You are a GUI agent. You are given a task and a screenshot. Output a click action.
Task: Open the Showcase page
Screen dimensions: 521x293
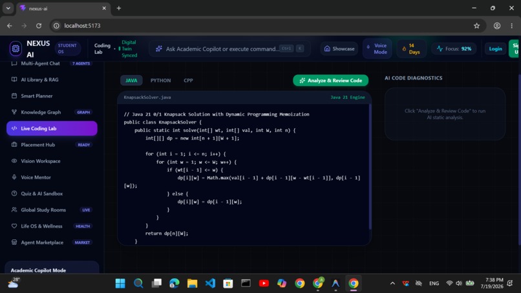point(339,49)
